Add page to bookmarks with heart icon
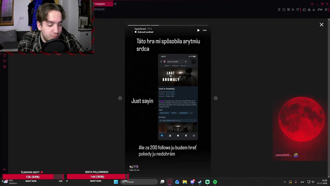This screenshot has height=186, width=330. (298, 10)
